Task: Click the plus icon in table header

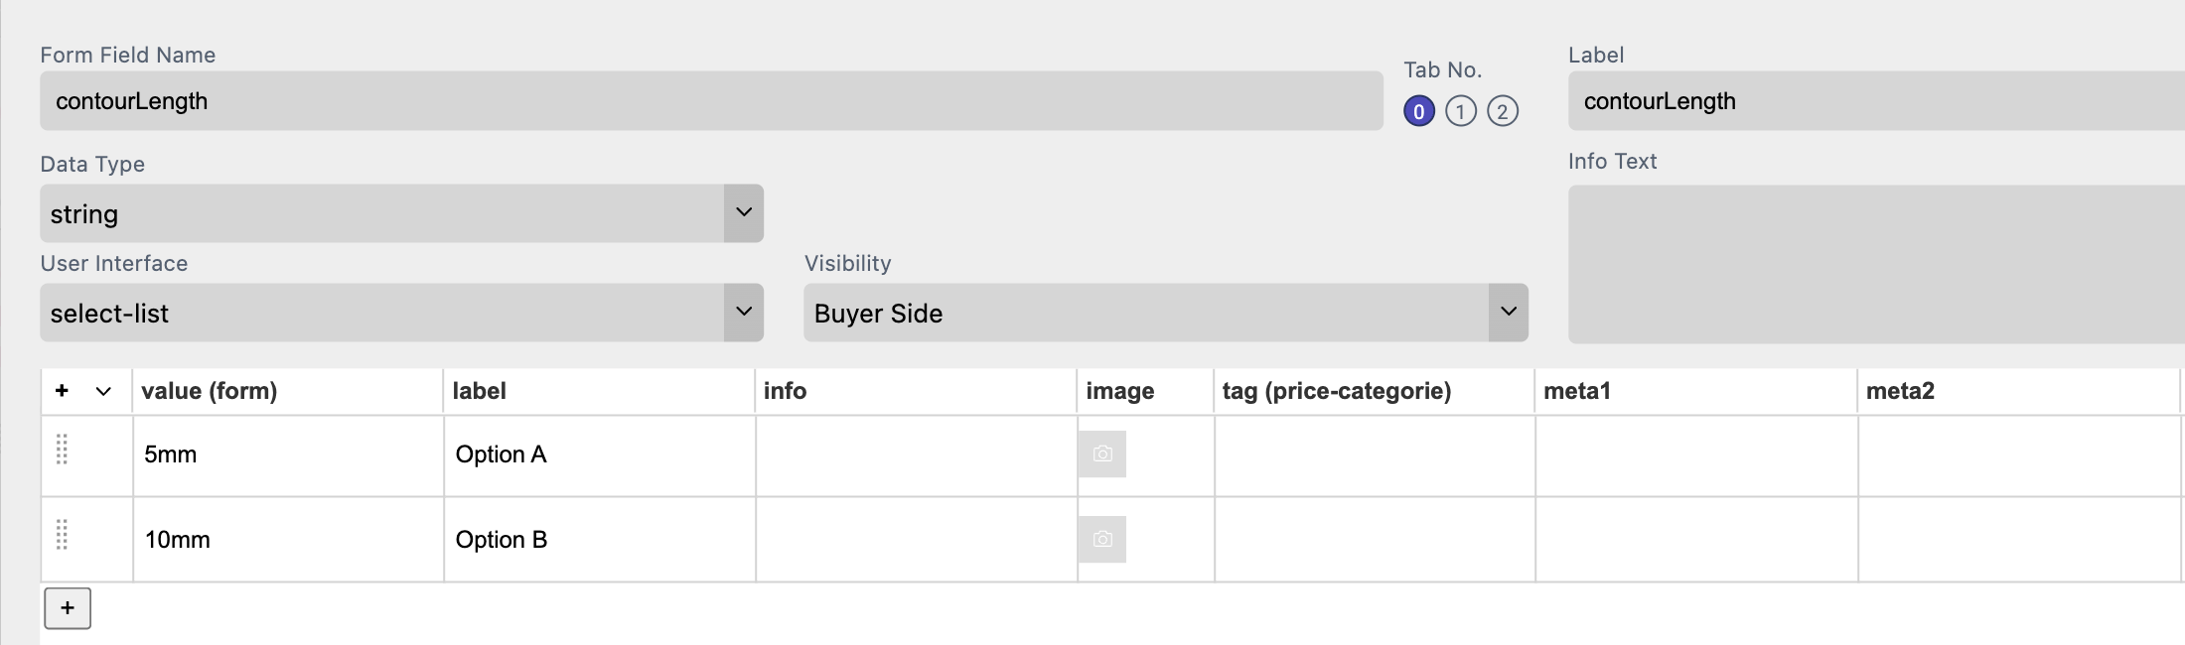Action: coord(62,391)
